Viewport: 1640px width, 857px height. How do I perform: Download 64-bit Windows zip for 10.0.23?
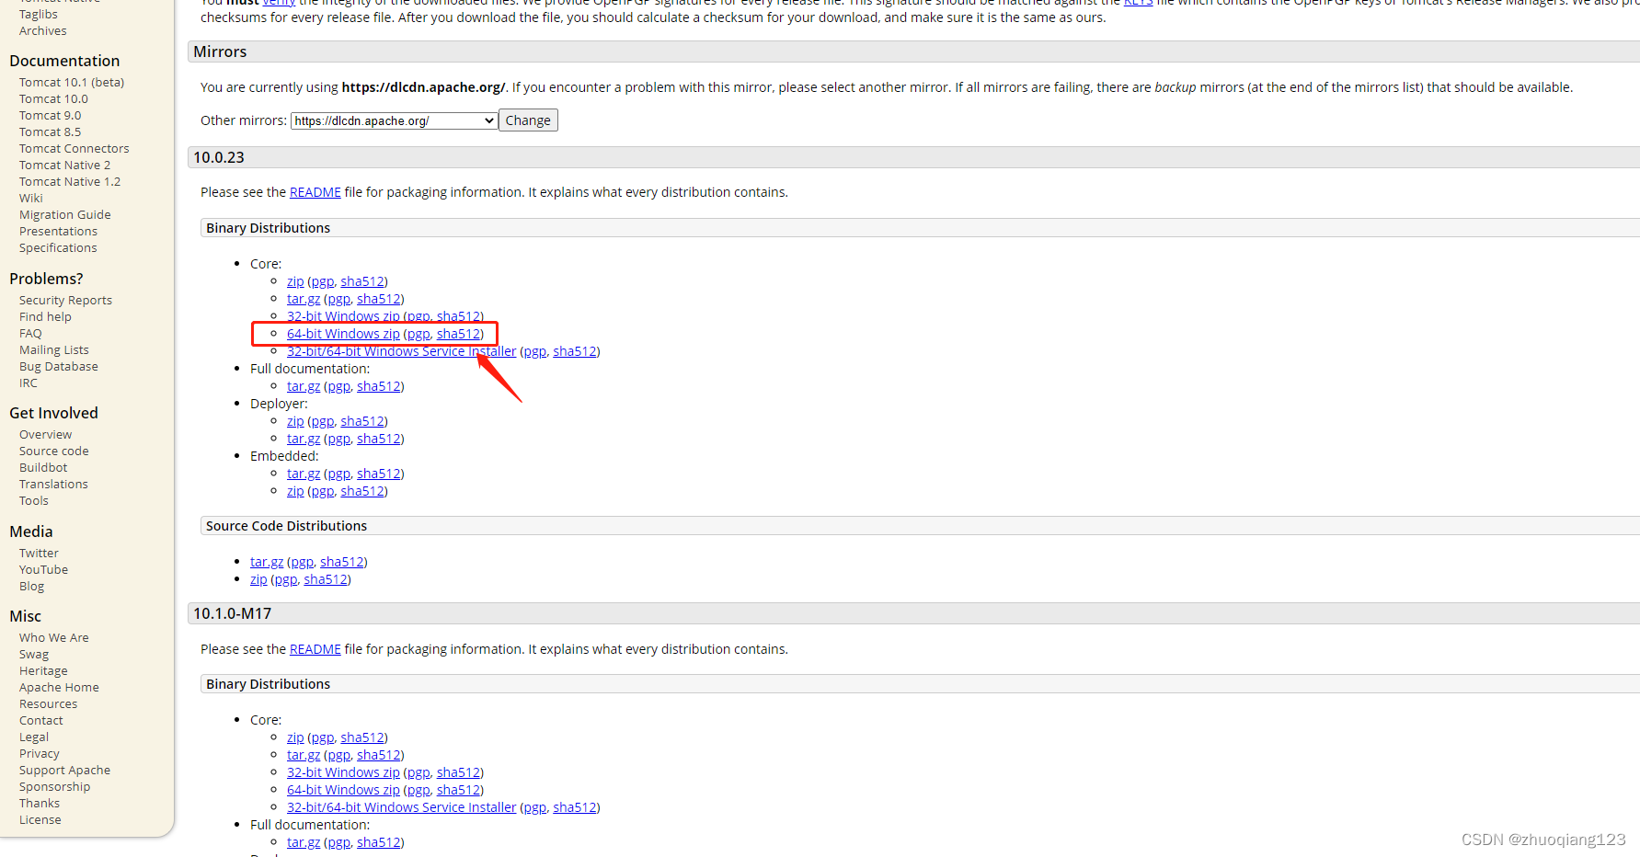pos(343,334)
